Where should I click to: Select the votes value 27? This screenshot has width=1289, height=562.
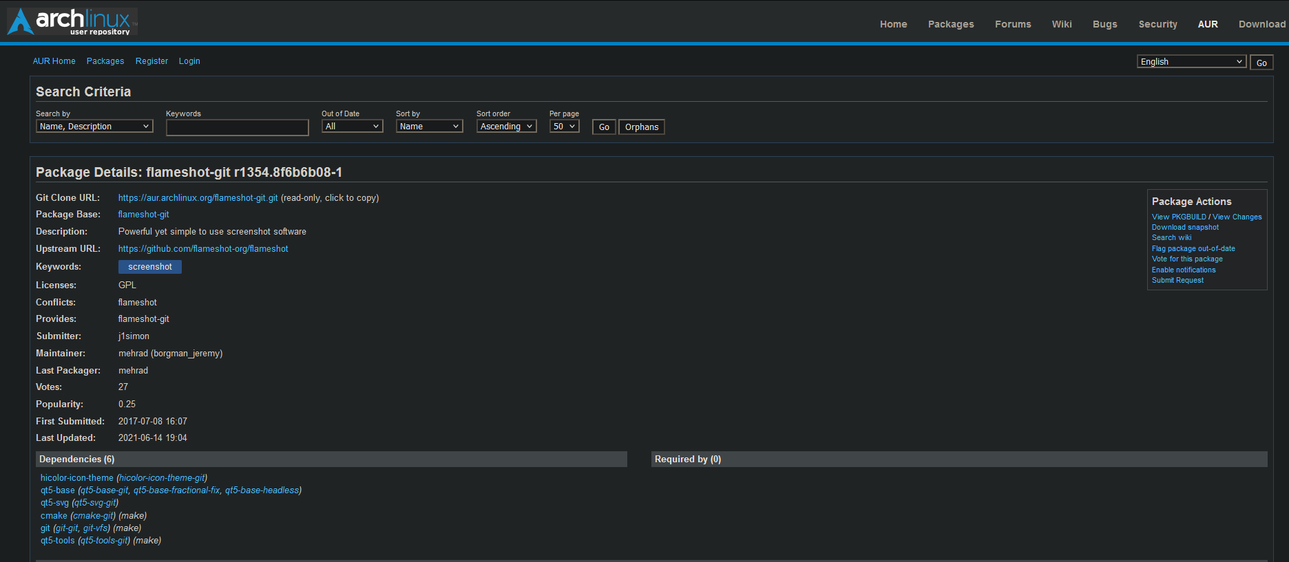123,387
